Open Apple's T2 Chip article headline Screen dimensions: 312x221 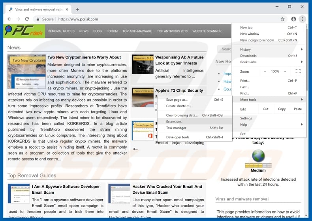179,91
